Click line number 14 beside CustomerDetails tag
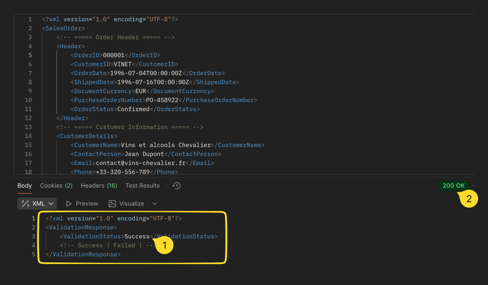 [x=28, y=136]
